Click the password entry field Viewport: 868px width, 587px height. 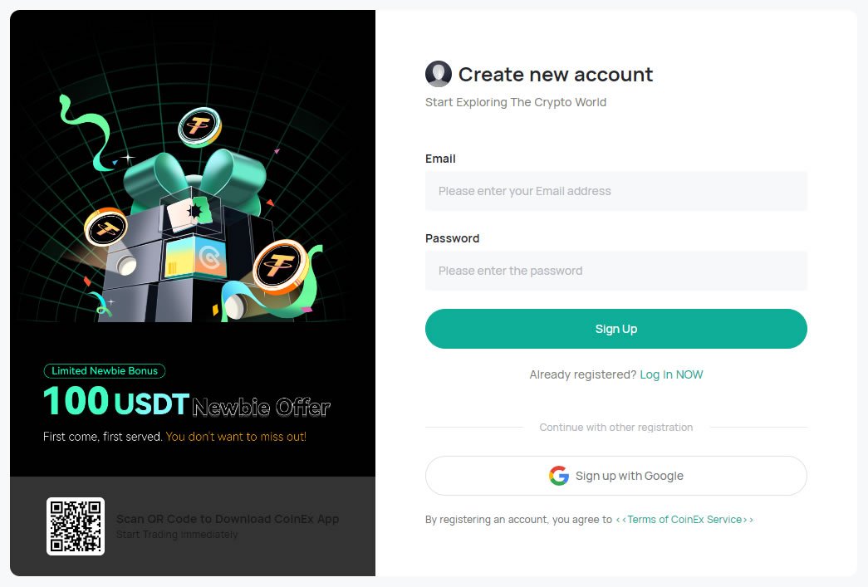615,271
